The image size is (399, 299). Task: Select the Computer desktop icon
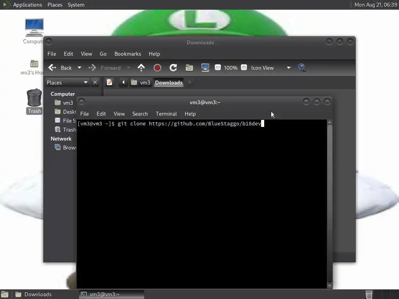pyautogui.click(x=34, y=31)
